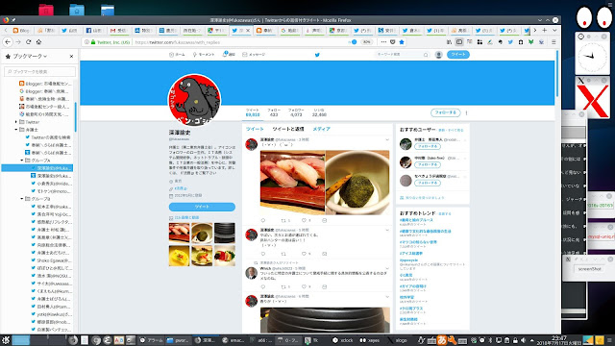Viewport: 615px width, 346px height.
Task: Click the page vertical scrollbar
Action: [556, 74]
